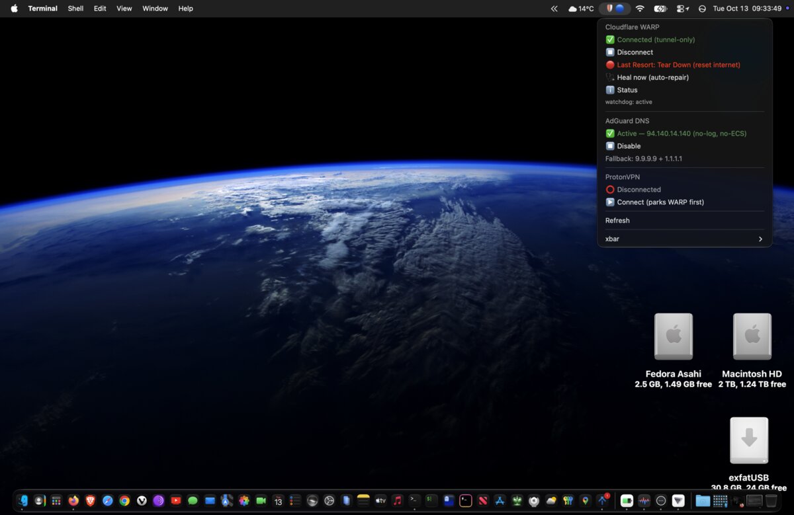This screenshot has width=794, height=515.
Task: Open App Store from the Dock
Action: point(500,500)
